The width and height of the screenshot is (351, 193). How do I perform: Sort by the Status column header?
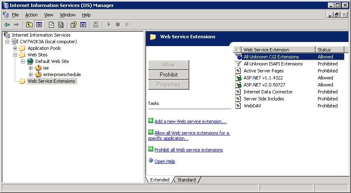tap(329, 50)
